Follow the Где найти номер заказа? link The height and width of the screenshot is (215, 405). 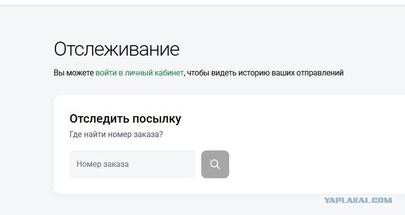(116, 135)
